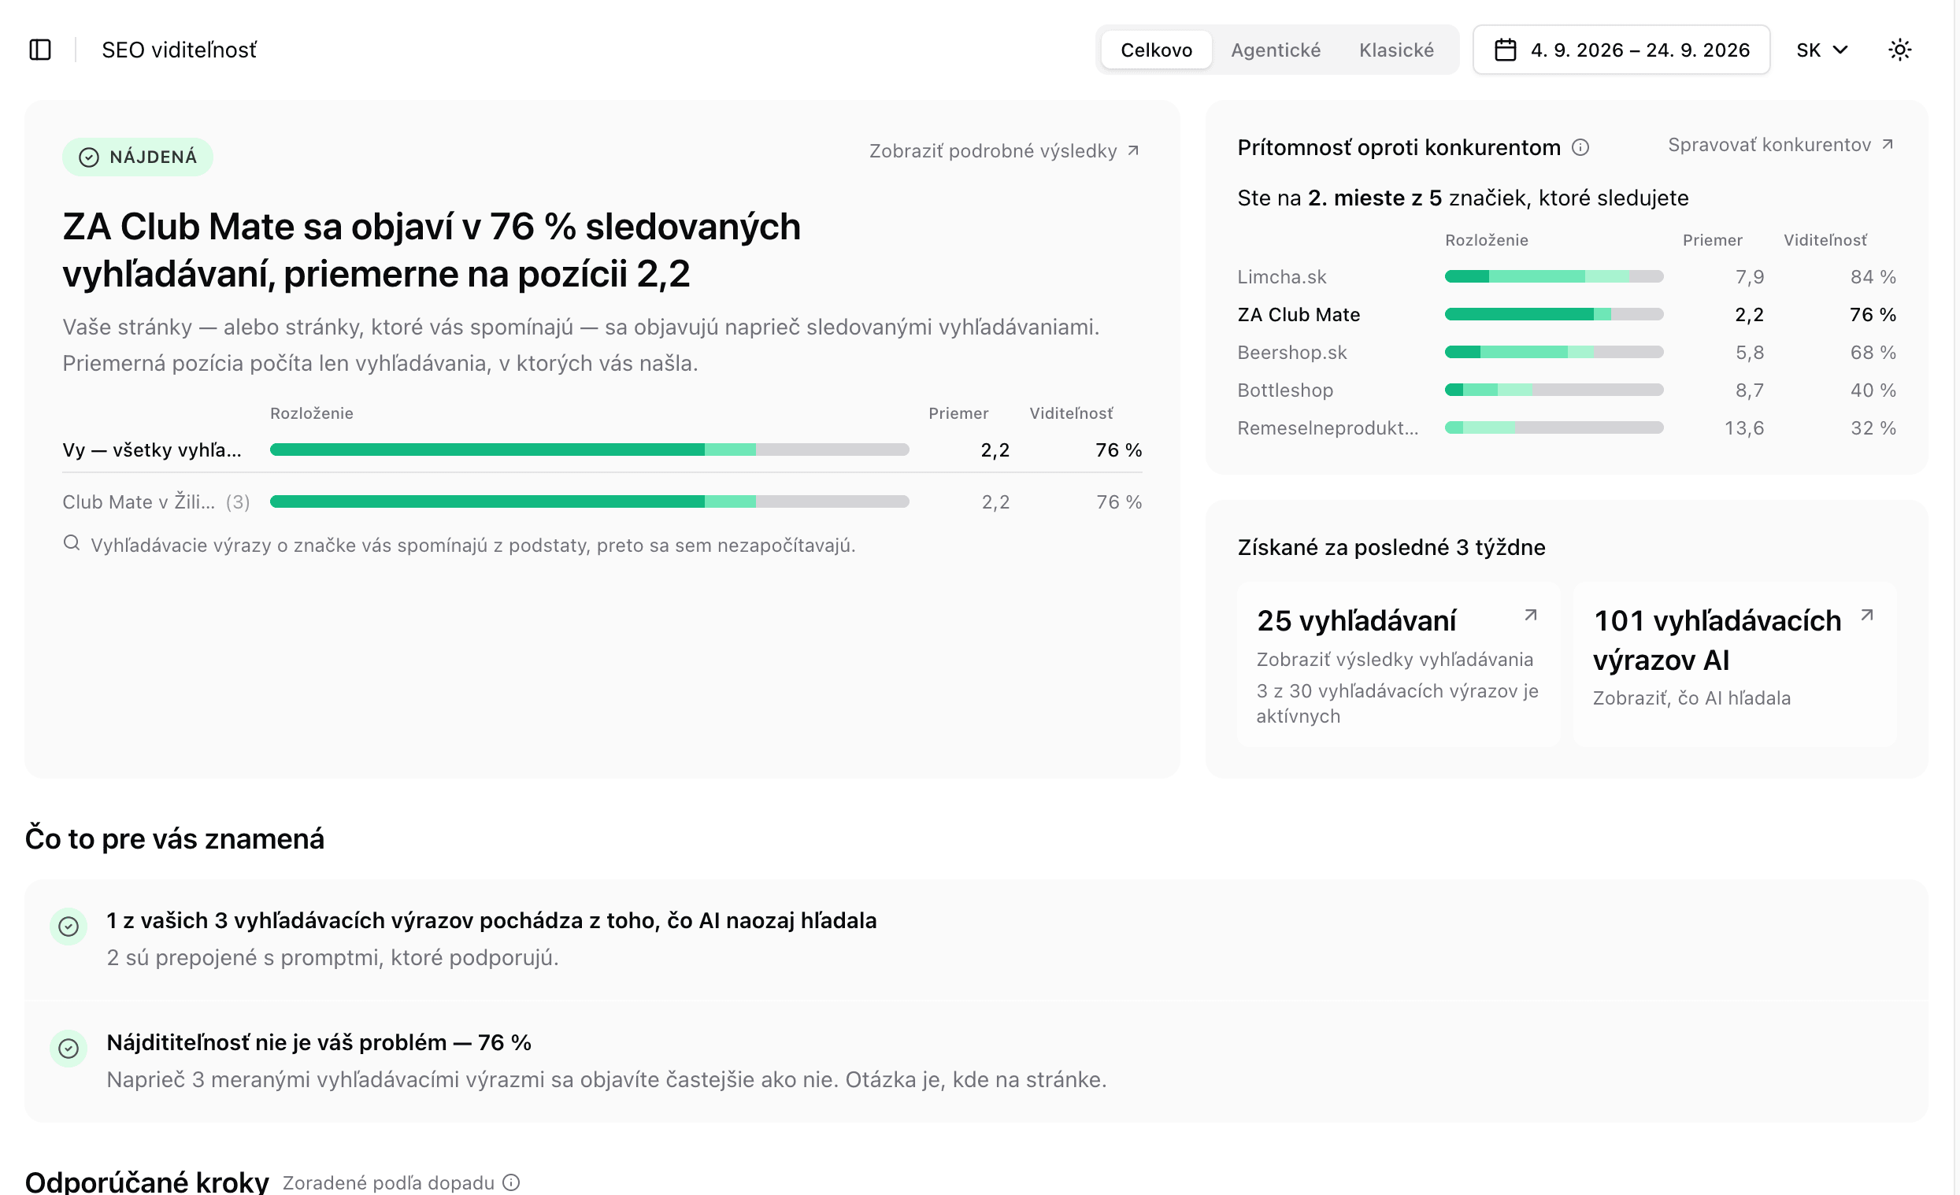1960x1195 pixels.
Task: Click the Limcha.sk distribution bar
Action: pyautogui.click(x=1554, y=276)
